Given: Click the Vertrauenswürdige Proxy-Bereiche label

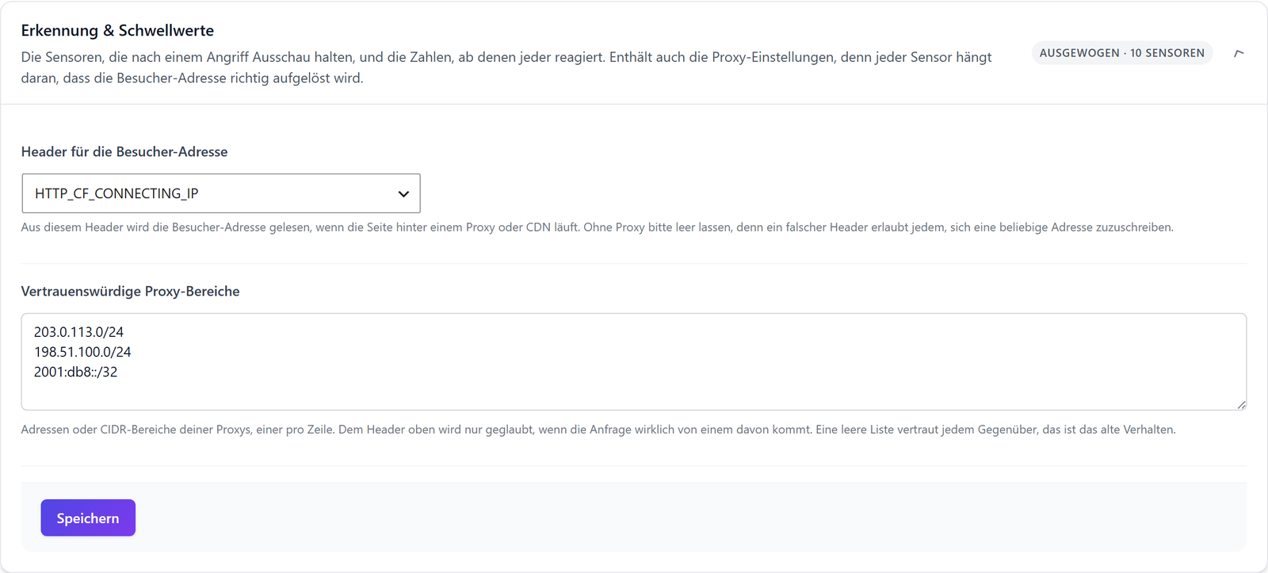Looking at the screenshot, I should pos(131,291).
